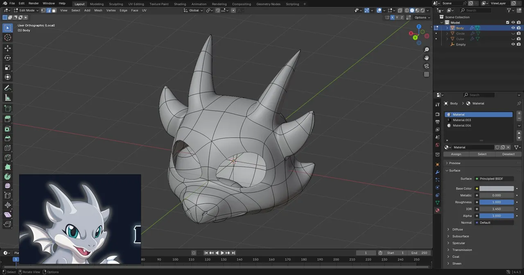Click the Pan view hand icon
This screenshot has height=275, width=524.
click(427, 58)
